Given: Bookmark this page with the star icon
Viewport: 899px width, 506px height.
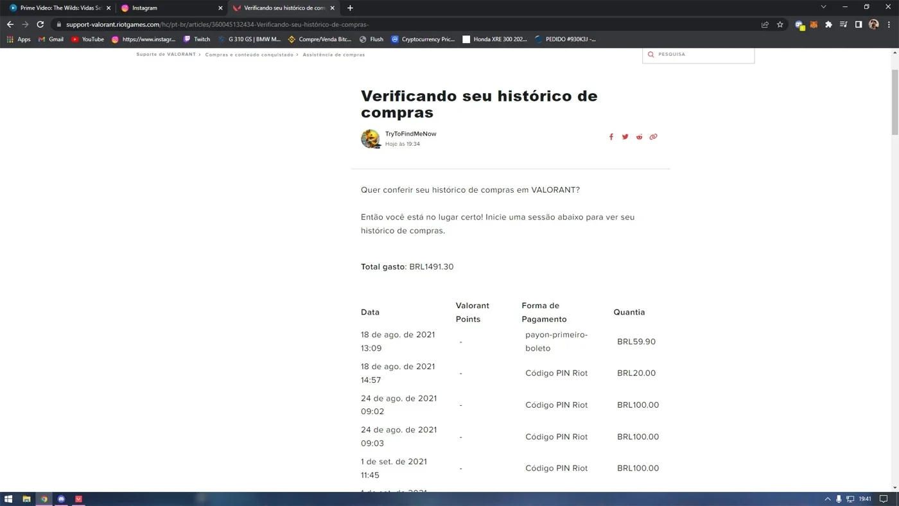Looking at the screenshot, I should (x=780, y=24).
